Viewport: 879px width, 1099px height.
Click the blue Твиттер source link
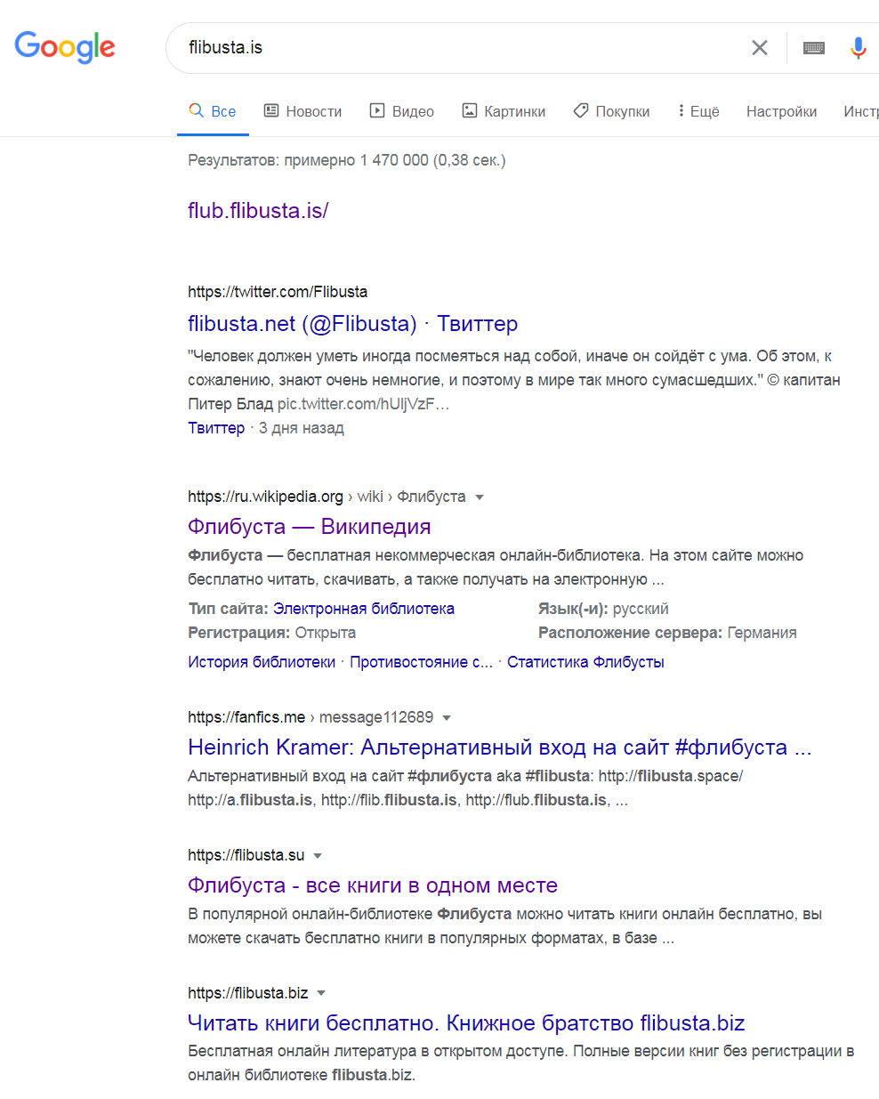216,428
